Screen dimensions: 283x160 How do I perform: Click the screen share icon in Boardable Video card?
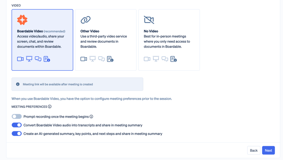(x=29, y=59)
